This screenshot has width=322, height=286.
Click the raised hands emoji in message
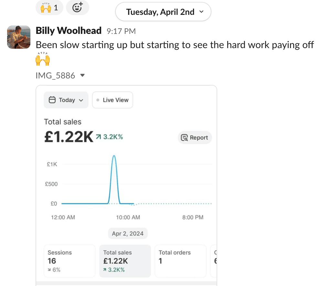pos(43,59)
